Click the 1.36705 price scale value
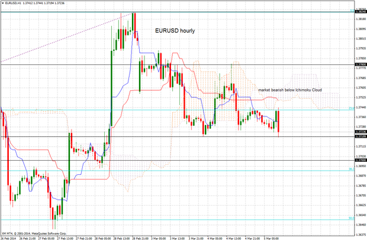The image size is (367, 241). click(360, 196)
